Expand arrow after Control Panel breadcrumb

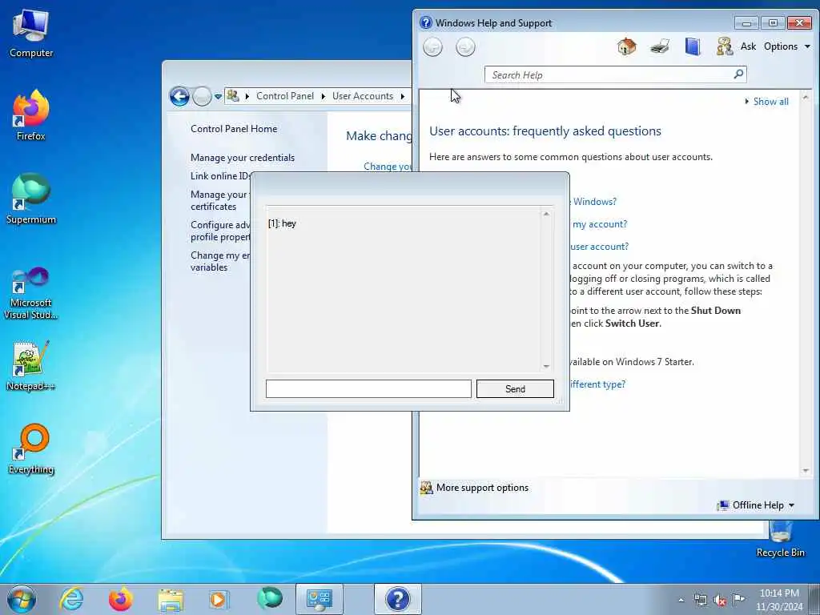324,96
